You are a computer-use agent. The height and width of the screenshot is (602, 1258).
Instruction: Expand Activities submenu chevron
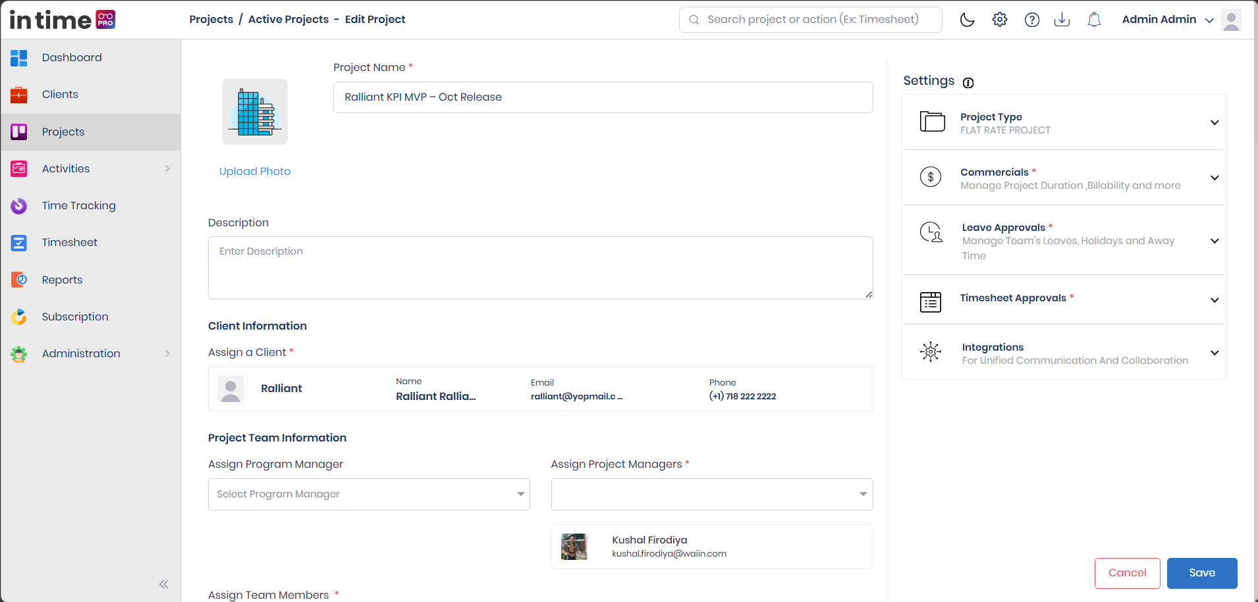167,169
